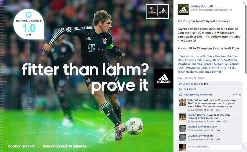Click the comment bubble icon by View previous comments
Screen dimensions: 247x152
point(181,95)
